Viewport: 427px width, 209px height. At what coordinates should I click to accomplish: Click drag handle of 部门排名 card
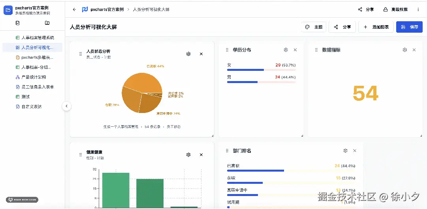pyautogui.click(x=227, y=151)
